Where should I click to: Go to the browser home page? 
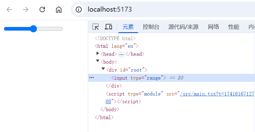pos(59,9)
